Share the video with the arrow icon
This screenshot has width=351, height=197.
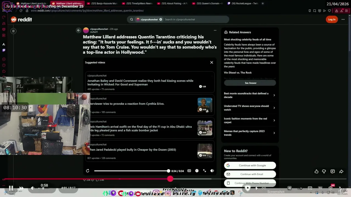(x=341, y=172)
